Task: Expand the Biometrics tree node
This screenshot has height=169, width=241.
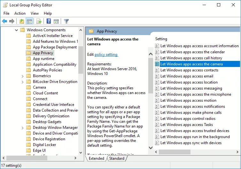Action: pyautogui.click(x=22, y=76)
